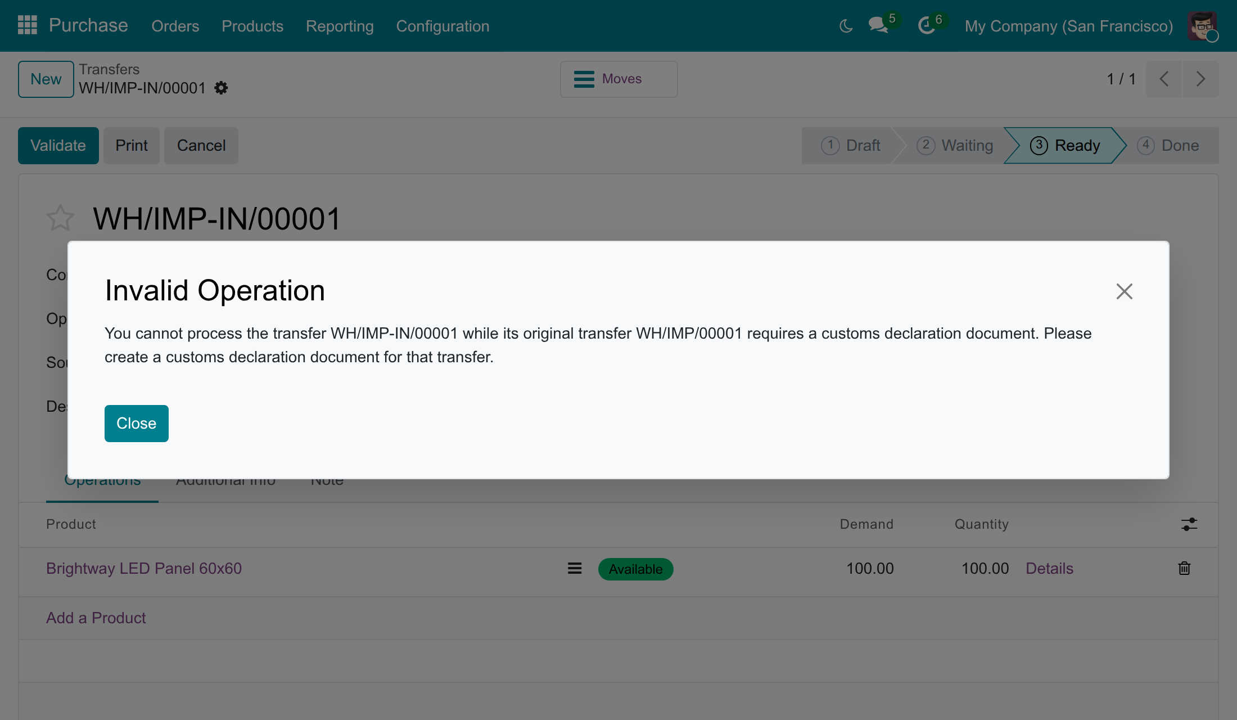This screenshot has height=720, width=1237.
Task: Click the Demand value 100.00
Action: tap(870, 569)
